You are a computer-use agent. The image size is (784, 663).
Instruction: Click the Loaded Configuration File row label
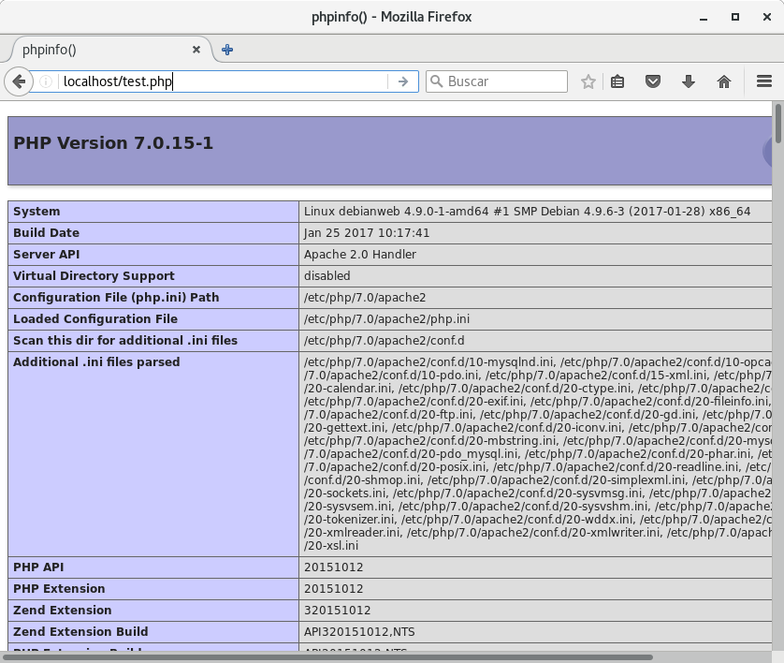[x=95, y=319]
